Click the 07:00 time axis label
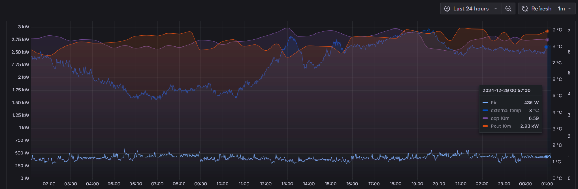578x189 pixels. pyautogui.click(x=157, y=184)
